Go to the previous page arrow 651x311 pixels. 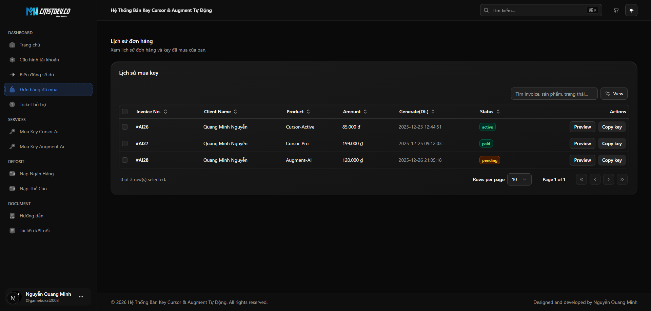pyautogui.click(x=595, y=179)
